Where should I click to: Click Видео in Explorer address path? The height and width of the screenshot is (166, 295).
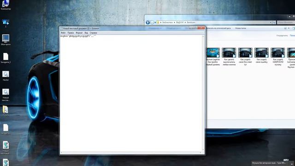[180, 23]
